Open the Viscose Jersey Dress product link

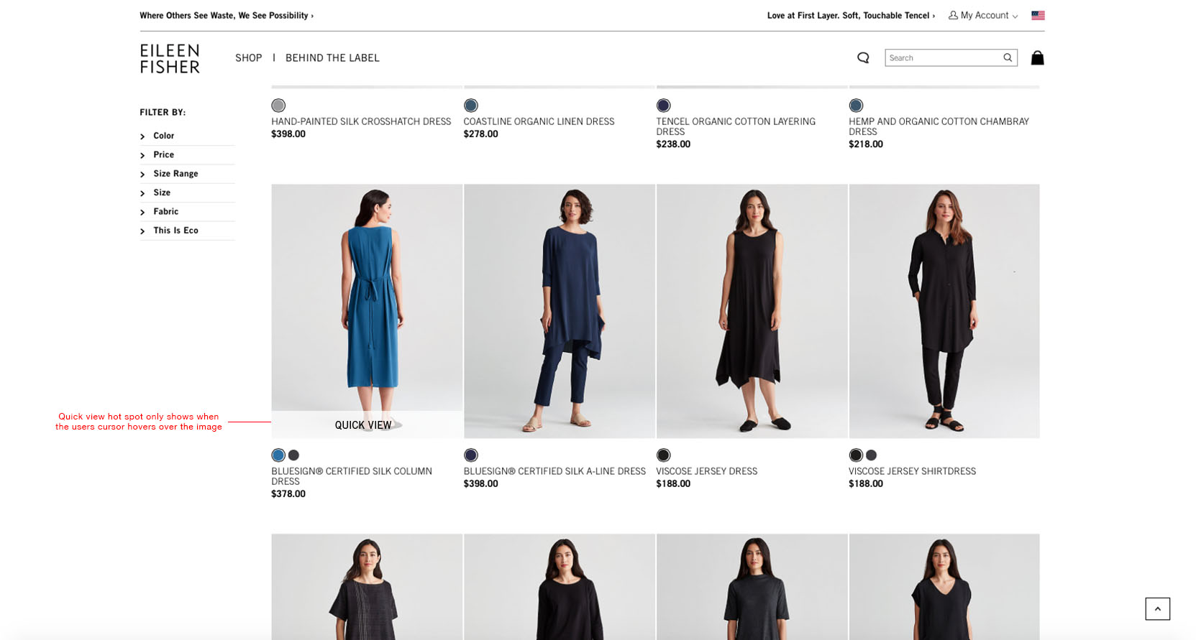pos(706,471)
